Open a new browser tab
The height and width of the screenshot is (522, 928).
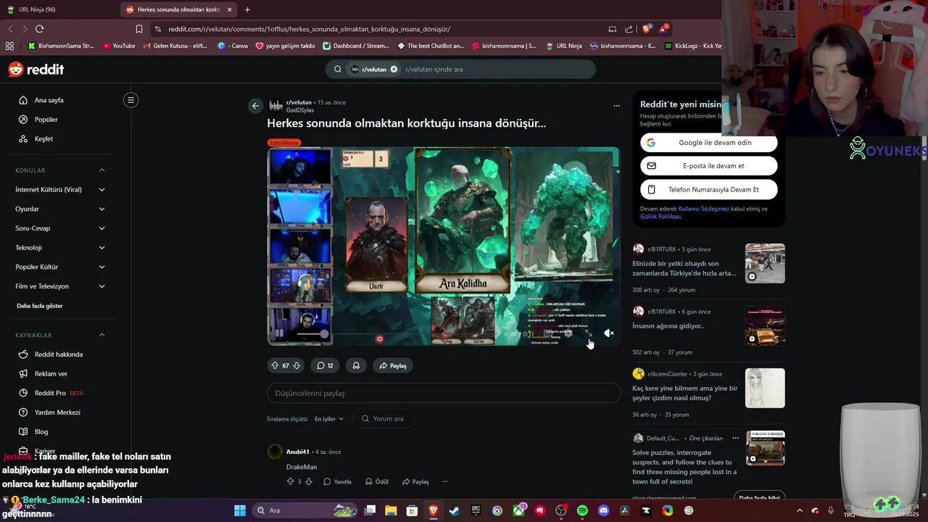[x=247, y=9]
